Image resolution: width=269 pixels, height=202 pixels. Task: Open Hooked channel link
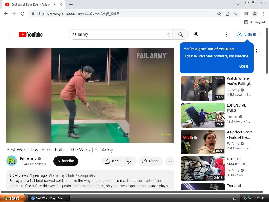tap(232, 117)
